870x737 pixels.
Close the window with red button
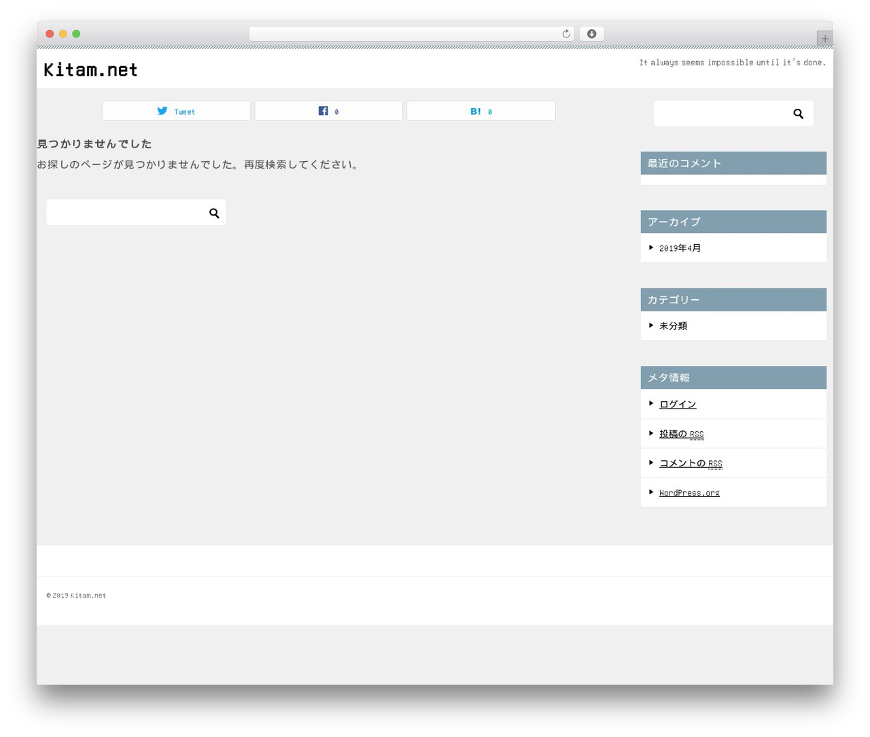[x=50, y=34]
